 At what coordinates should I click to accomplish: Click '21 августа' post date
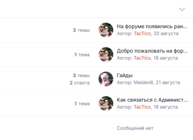(168, 82)
